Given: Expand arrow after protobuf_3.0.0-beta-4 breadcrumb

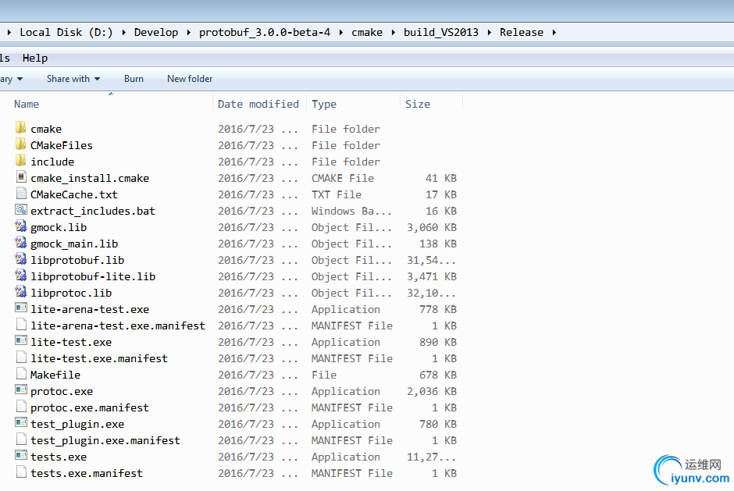Looking at the screenshot, I should pyautogui.click(x=340, y=32).
